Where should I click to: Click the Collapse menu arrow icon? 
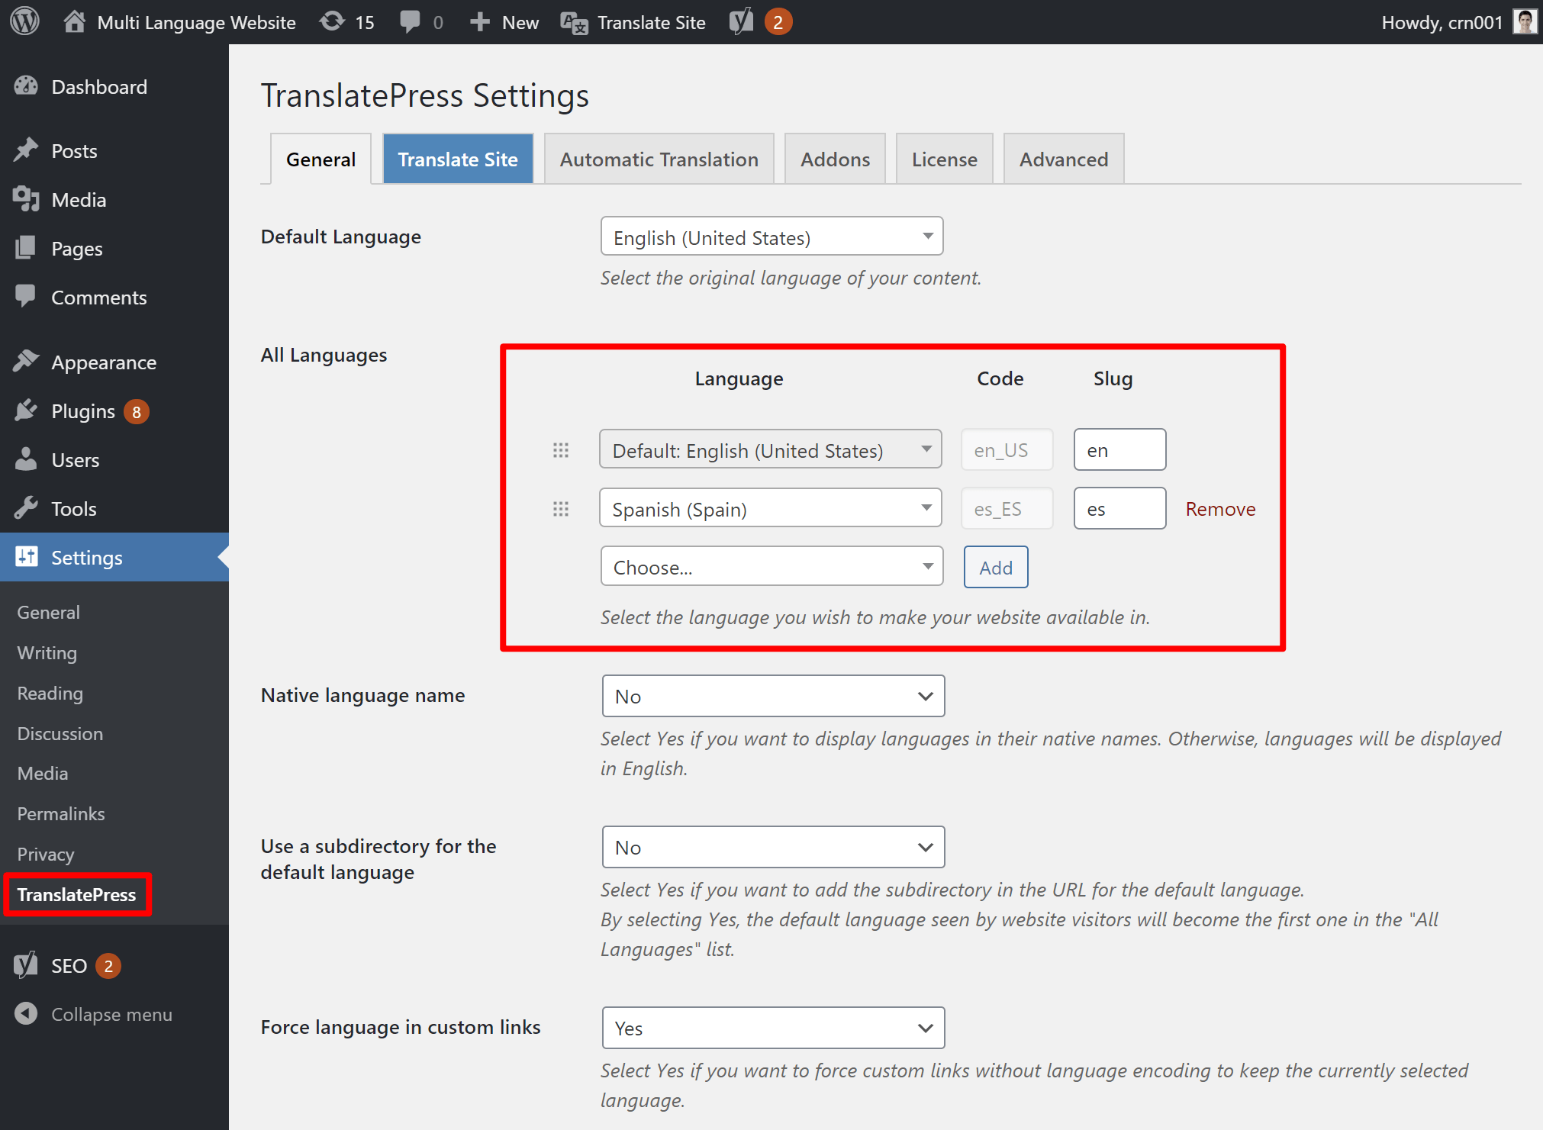[x=26, y=1014]
